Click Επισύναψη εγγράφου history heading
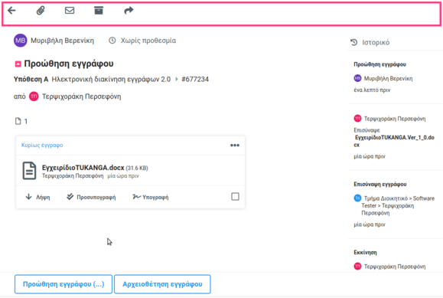Screen dimensions: 443x298 pyautogui.click(x=380, y=184)
